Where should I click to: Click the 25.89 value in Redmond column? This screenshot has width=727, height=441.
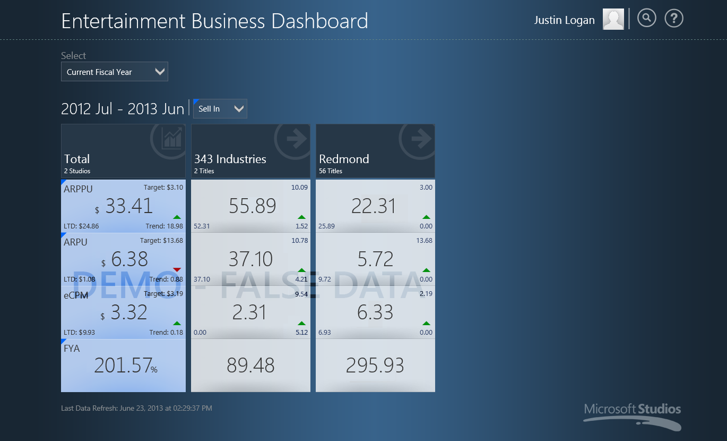326,226
